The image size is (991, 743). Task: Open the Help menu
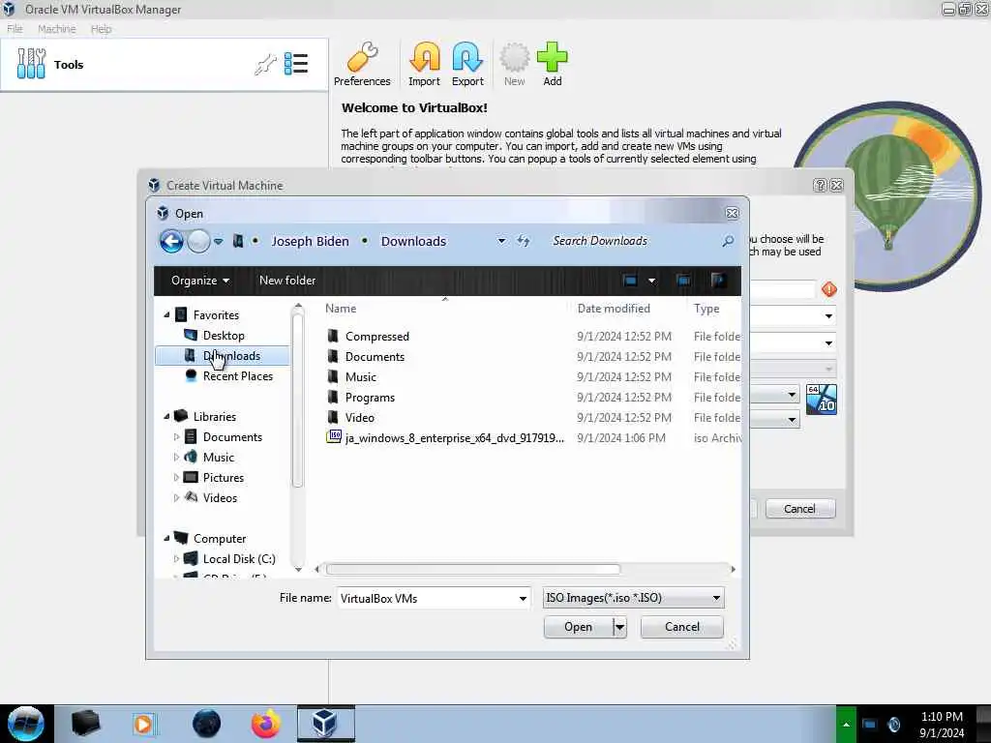[101, 29]
